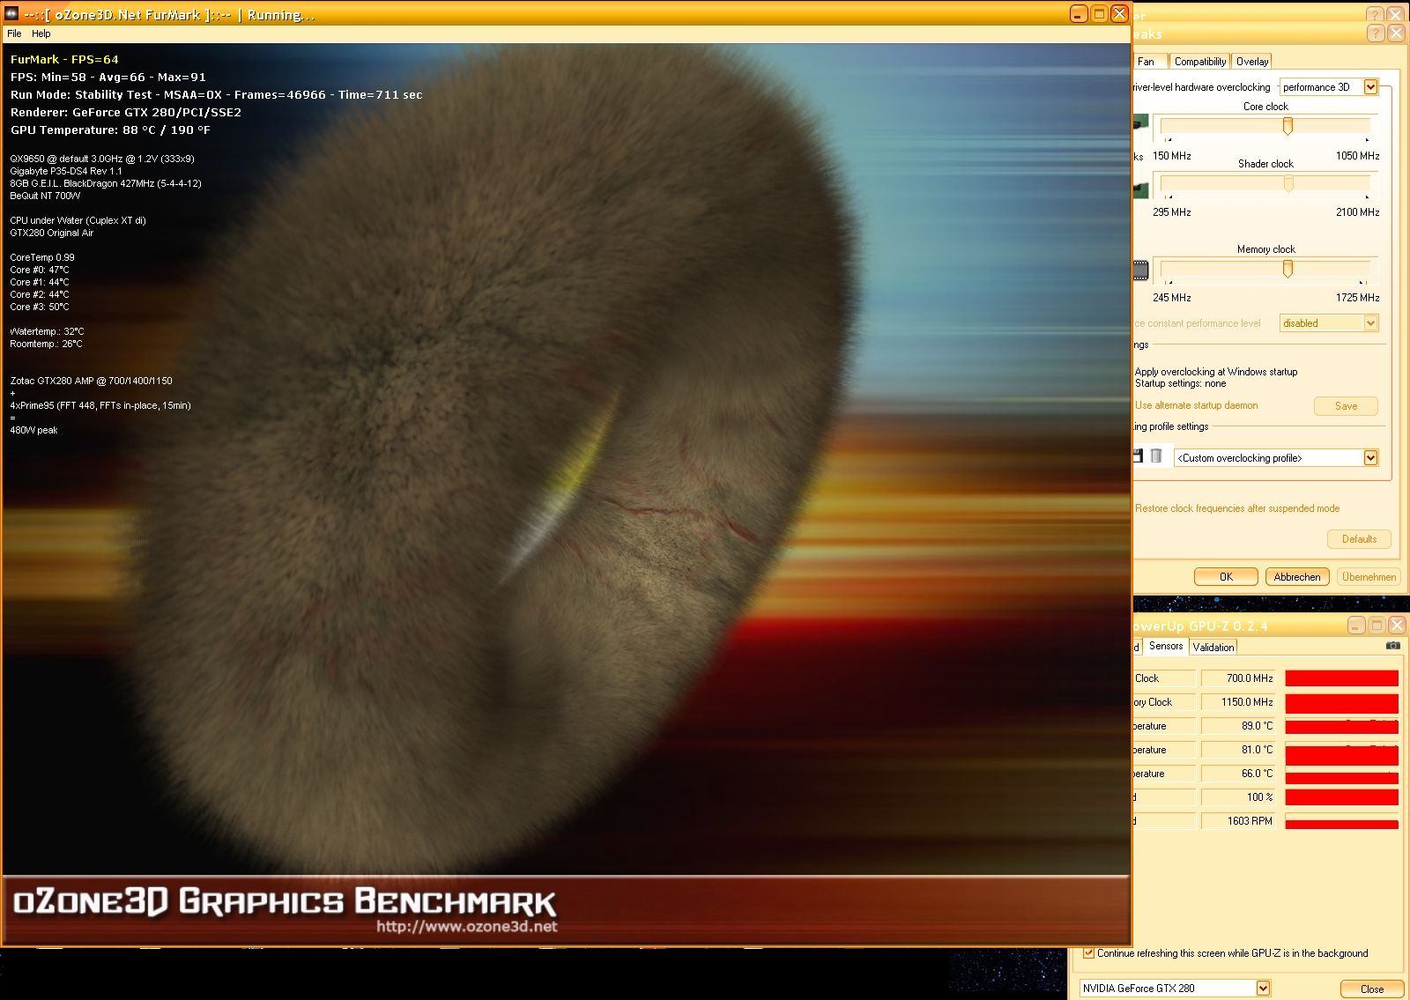This screenshot has width=1410, height=1000.
Task: Click the red graph beside 700.0 MHz
Action: 1341,678
